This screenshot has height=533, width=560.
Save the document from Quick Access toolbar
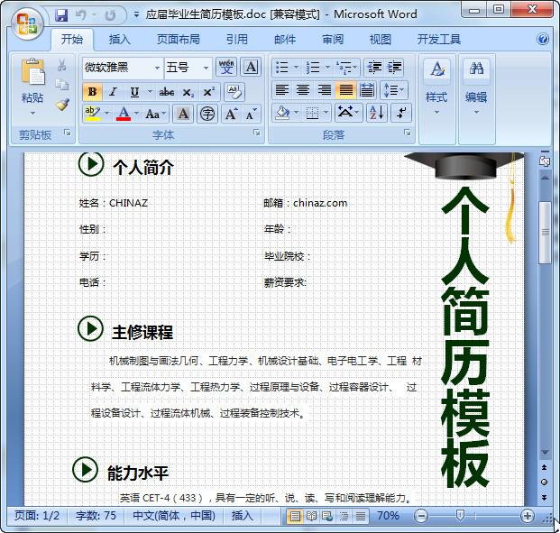point(61,15)
